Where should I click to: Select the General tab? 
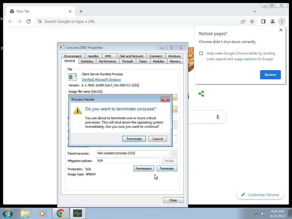point(70,61)
